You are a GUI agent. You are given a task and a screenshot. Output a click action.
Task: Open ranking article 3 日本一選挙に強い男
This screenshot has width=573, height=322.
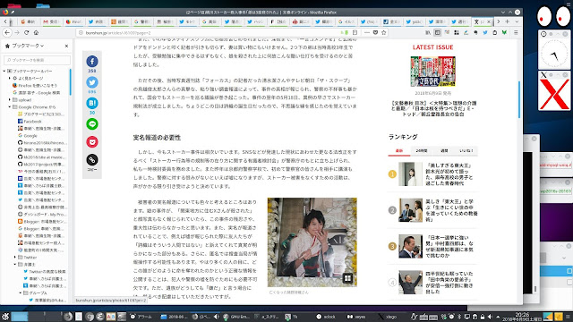(449, 247)
